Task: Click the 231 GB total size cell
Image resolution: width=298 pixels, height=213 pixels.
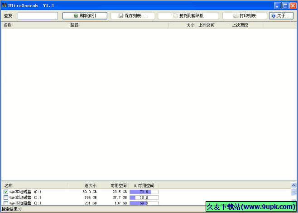Action: [91, 203]
